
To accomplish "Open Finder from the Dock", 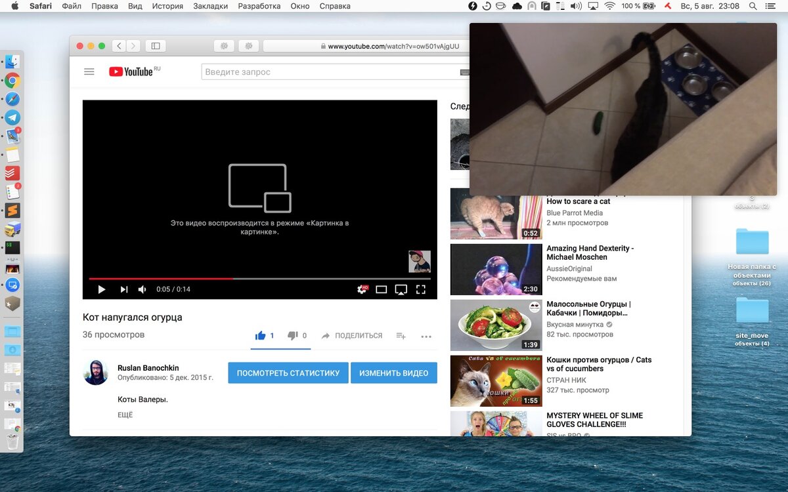I will coord(12,62).
